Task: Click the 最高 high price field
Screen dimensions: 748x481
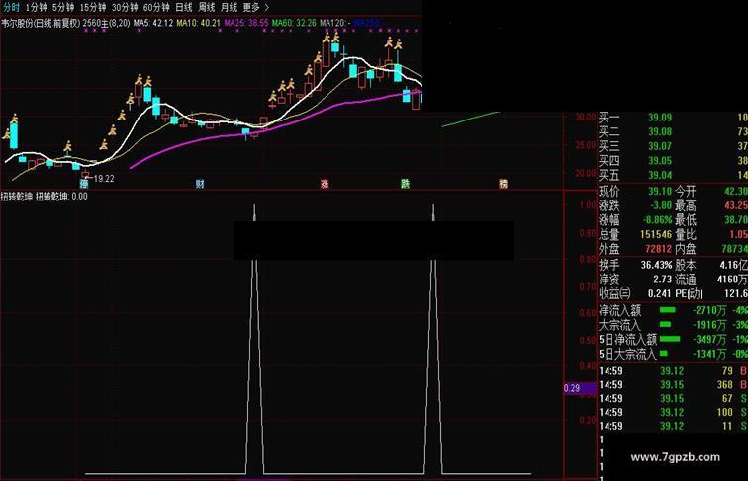Action: click(711, 205)
